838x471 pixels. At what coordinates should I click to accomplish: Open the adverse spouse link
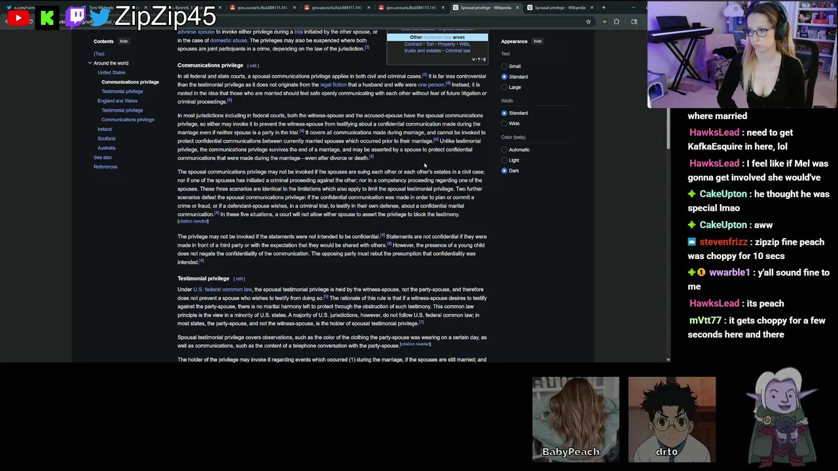coord(196,31)
